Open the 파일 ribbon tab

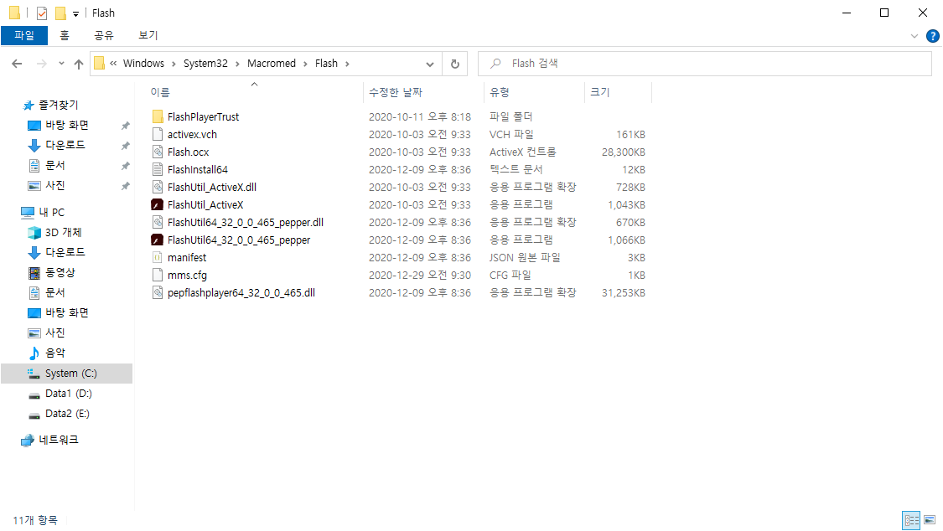point(24,35)
